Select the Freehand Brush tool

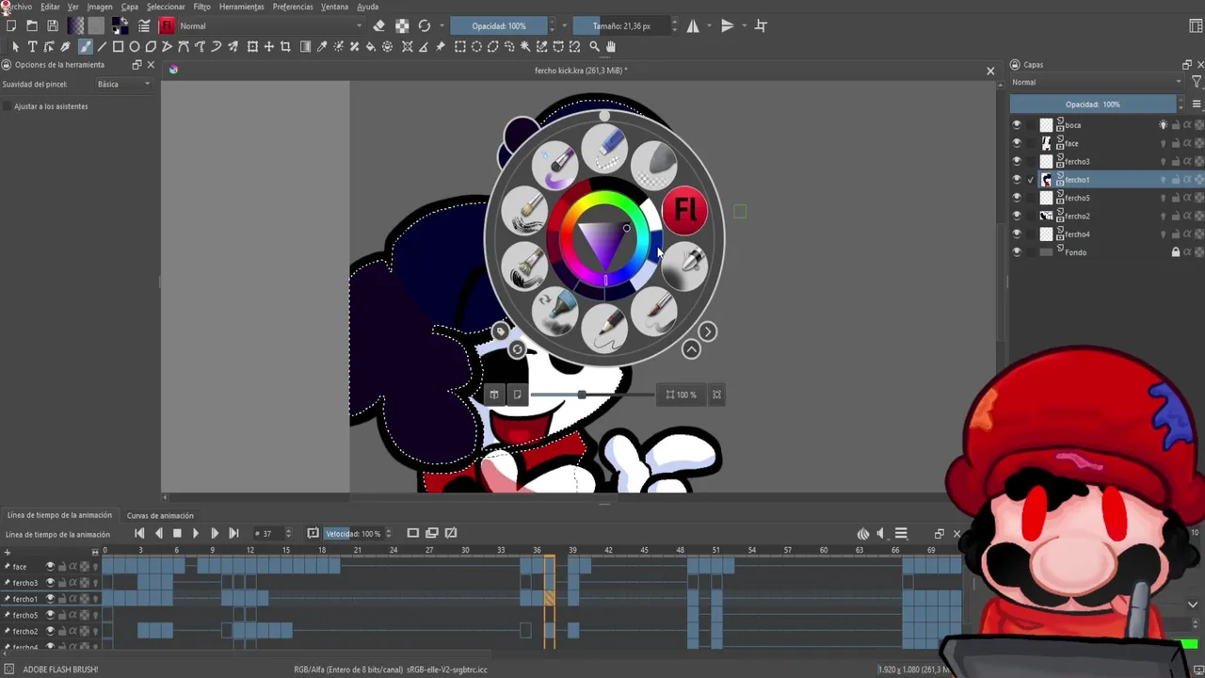click(x=85, y=46)
